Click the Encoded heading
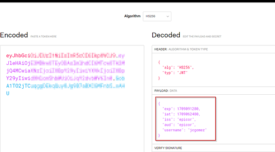The width and height of the screenshot is (275, 152). point(14,35)
